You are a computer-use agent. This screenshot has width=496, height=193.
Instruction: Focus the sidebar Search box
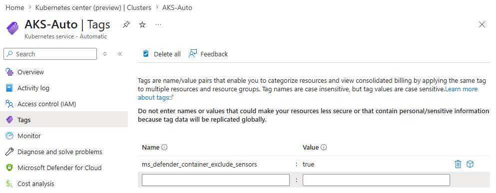pyautogui.click(x=50, y=54)
